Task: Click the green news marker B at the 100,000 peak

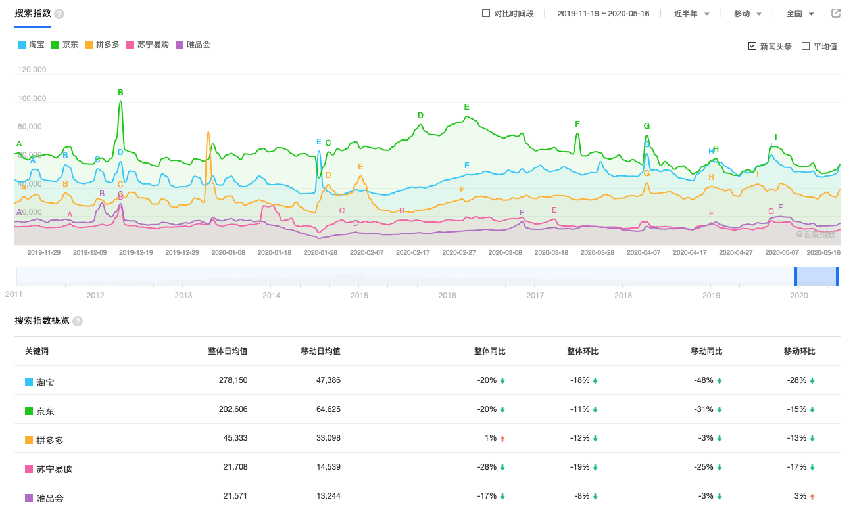Action: pos(120,93)
